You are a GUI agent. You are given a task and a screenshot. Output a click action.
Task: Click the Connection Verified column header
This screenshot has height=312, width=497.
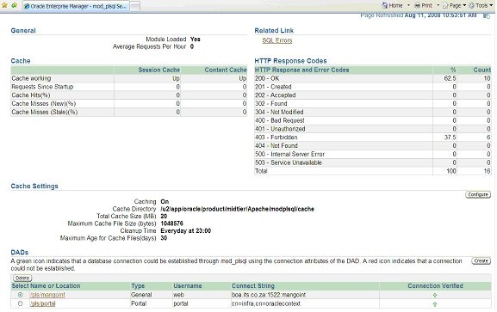[435, 285]
